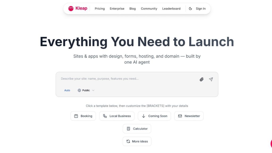The image size is (272, 153).
Task: Visit the Leaderboard page
Action: click(171, 8)
